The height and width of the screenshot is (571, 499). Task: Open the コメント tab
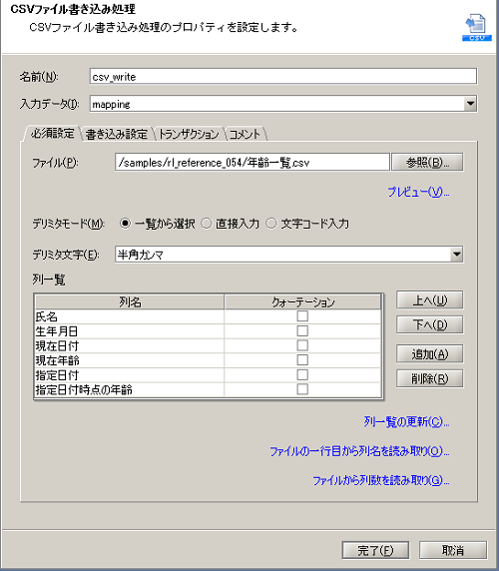[x=245, y=134]
